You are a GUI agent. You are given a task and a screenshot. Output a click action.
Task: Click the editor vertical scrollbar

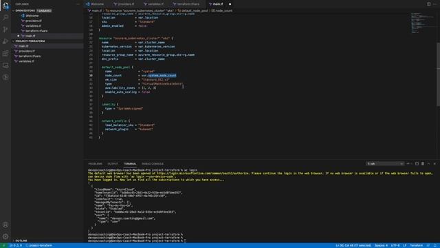click(439, 74)
